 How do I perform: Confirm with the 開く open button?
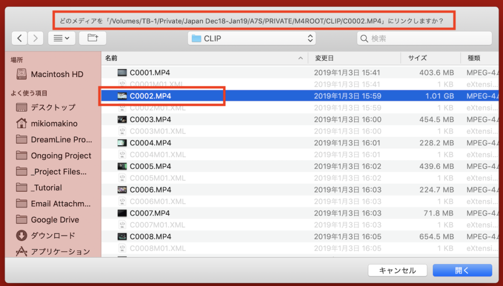point(462,270)
